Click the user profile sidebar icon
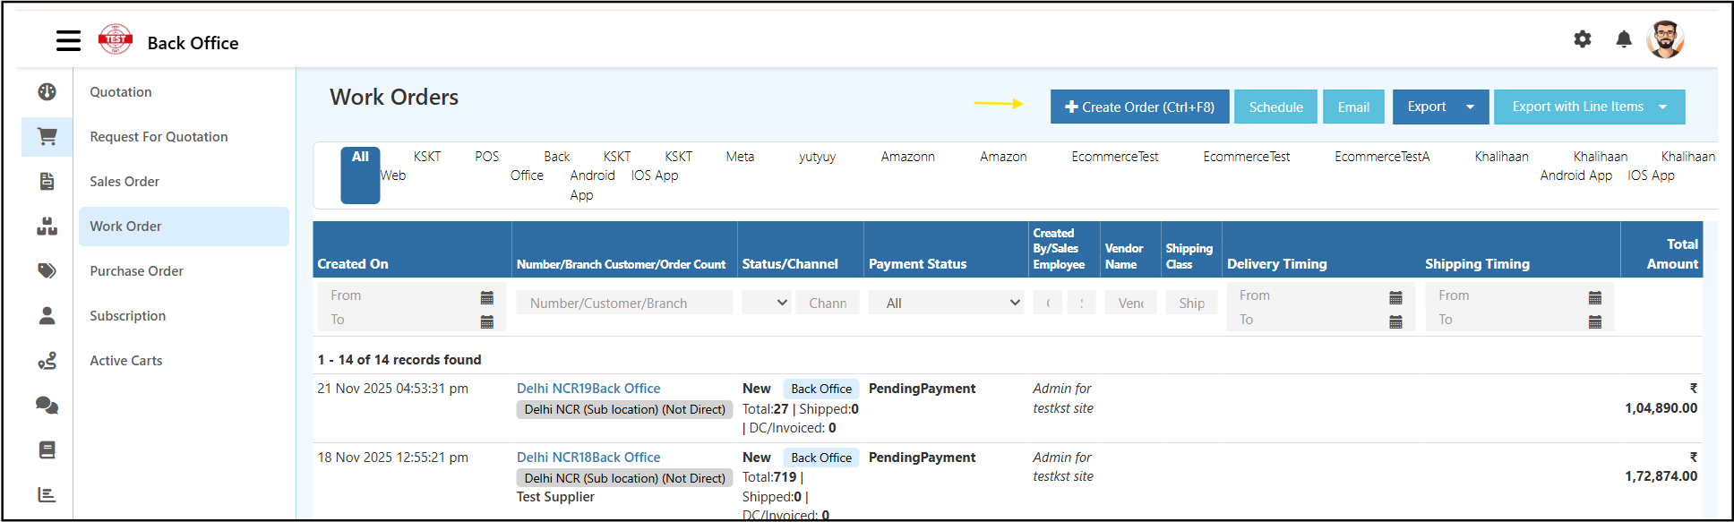This screenshot has width=1734, height=522. [47, 316]
